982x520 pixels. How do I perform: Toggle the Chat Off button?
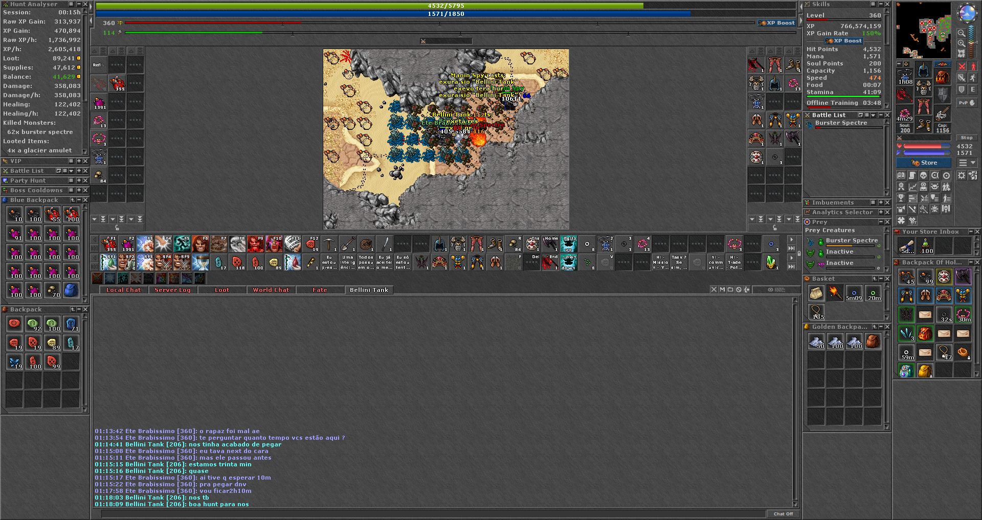783,514
